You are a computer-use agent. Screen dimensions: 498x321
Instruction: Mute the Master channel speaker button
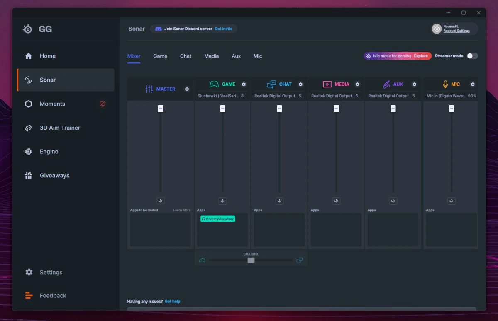pos(161,201)
